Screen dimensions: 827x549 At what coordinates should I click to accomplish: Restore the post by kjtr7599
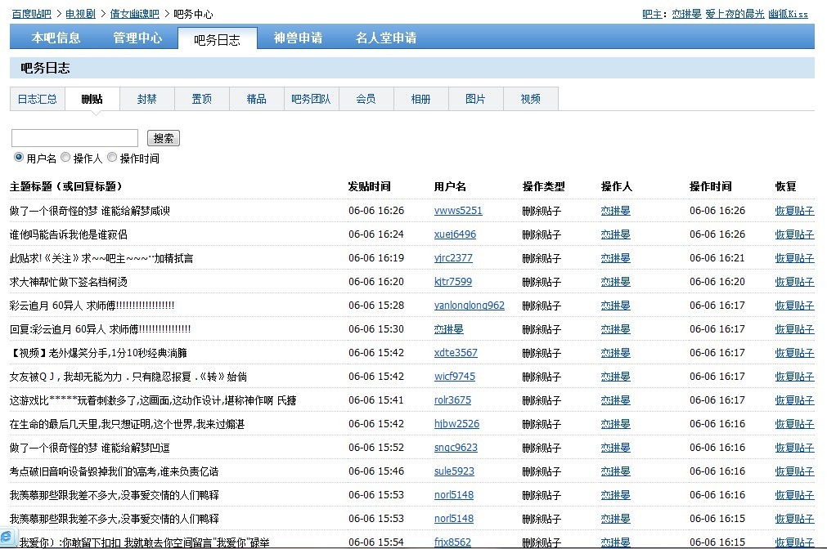coord(794,282)
